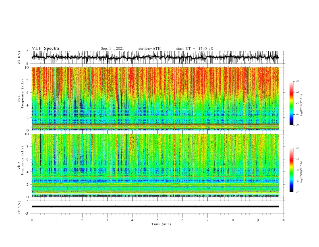Click the ch.3 flat waveform trace
The height and width of the screenshot is (247, 319).
[x=155, y=207]
